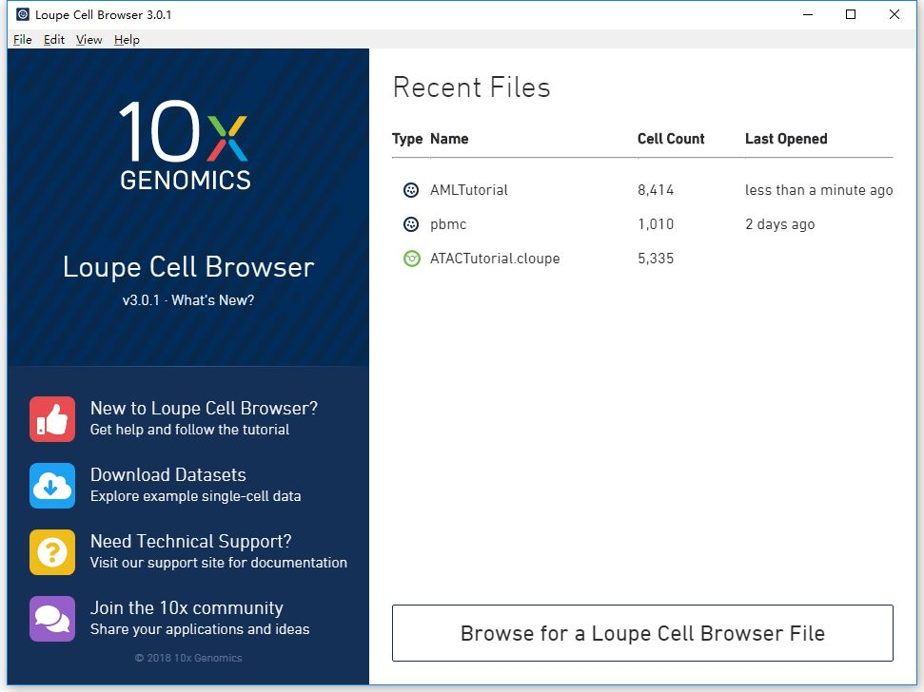Click the purple chat bubbles community icon

(52, 619)
